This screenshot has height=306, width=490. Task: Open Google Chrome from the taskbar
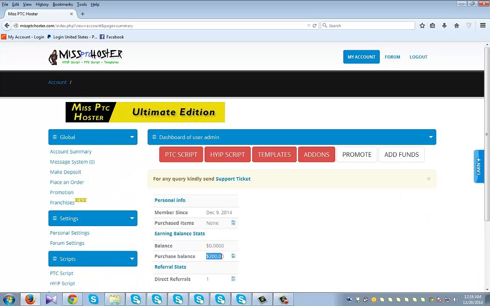(72, 300)
